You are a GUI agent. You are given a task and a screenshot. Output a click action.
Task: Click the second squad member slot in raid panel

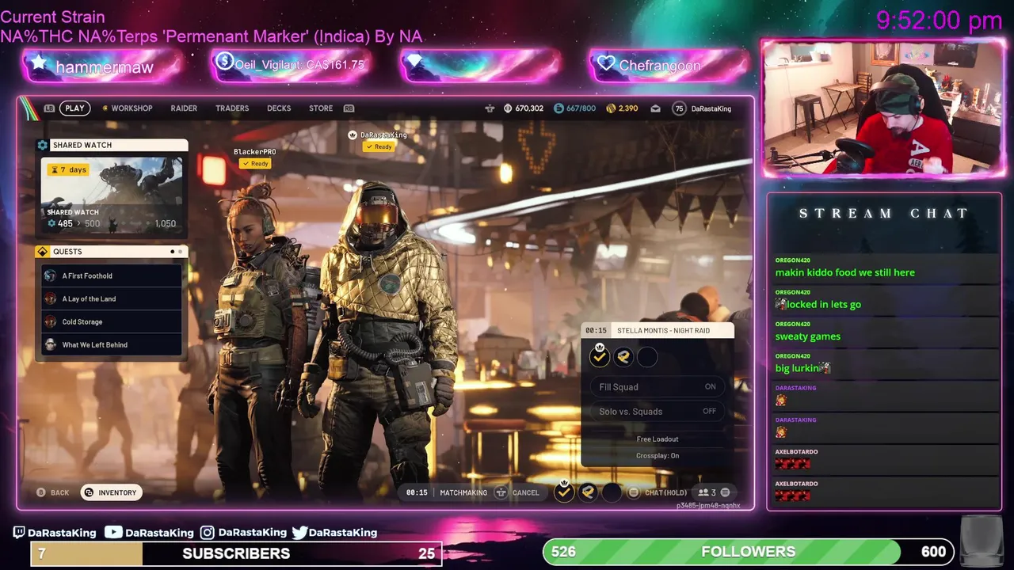(623, 357)
